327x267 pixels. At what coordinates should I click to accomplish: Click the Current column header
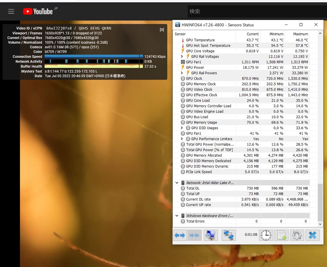point(248,34)
